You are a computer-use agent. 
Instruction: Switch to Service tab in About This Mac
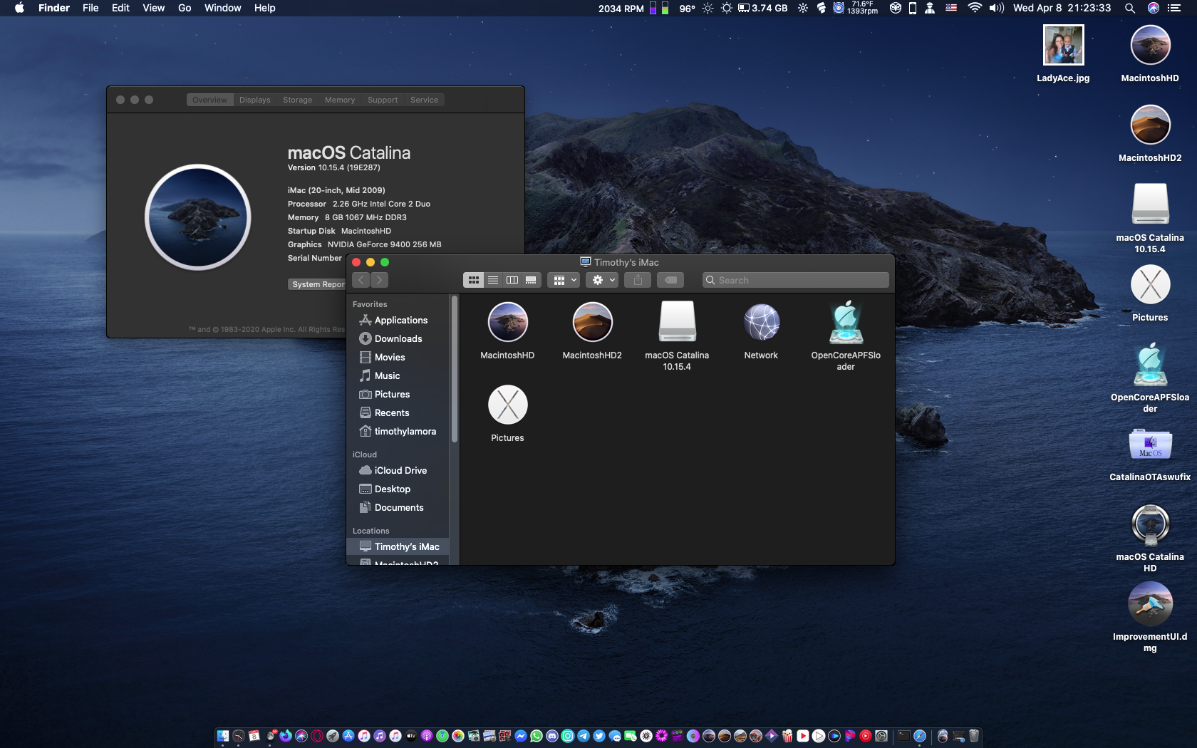424,100
